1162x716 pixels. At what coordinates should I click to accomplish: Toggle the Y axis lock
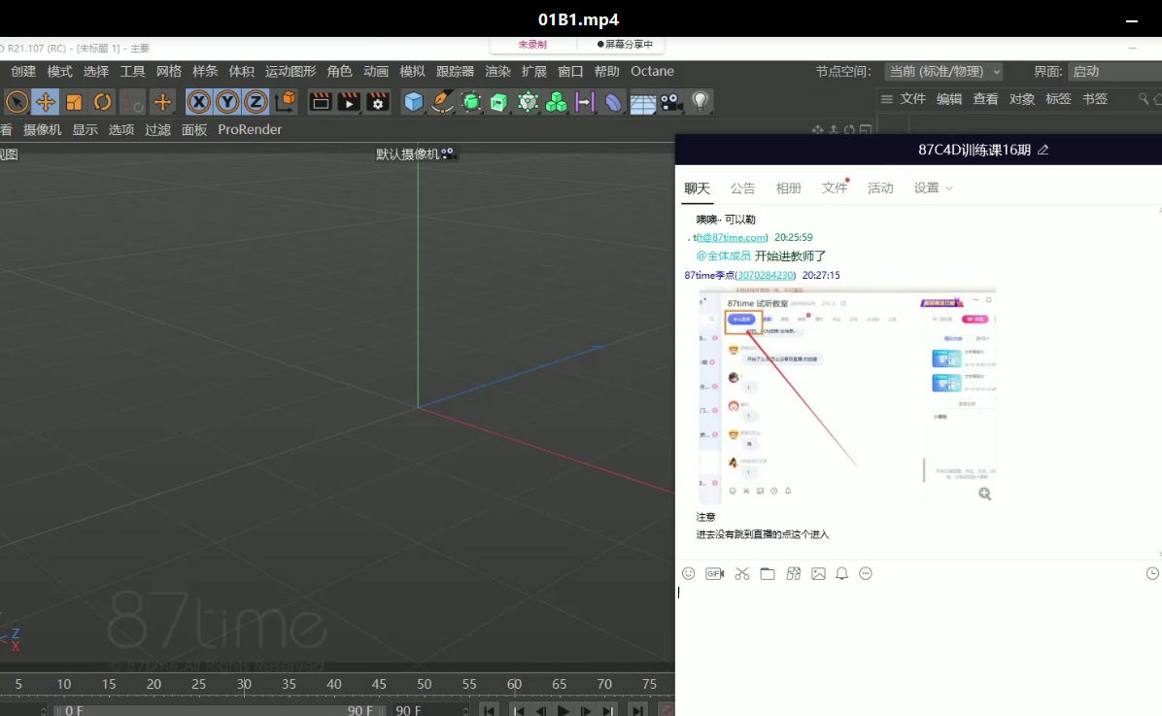coord(227,102)
